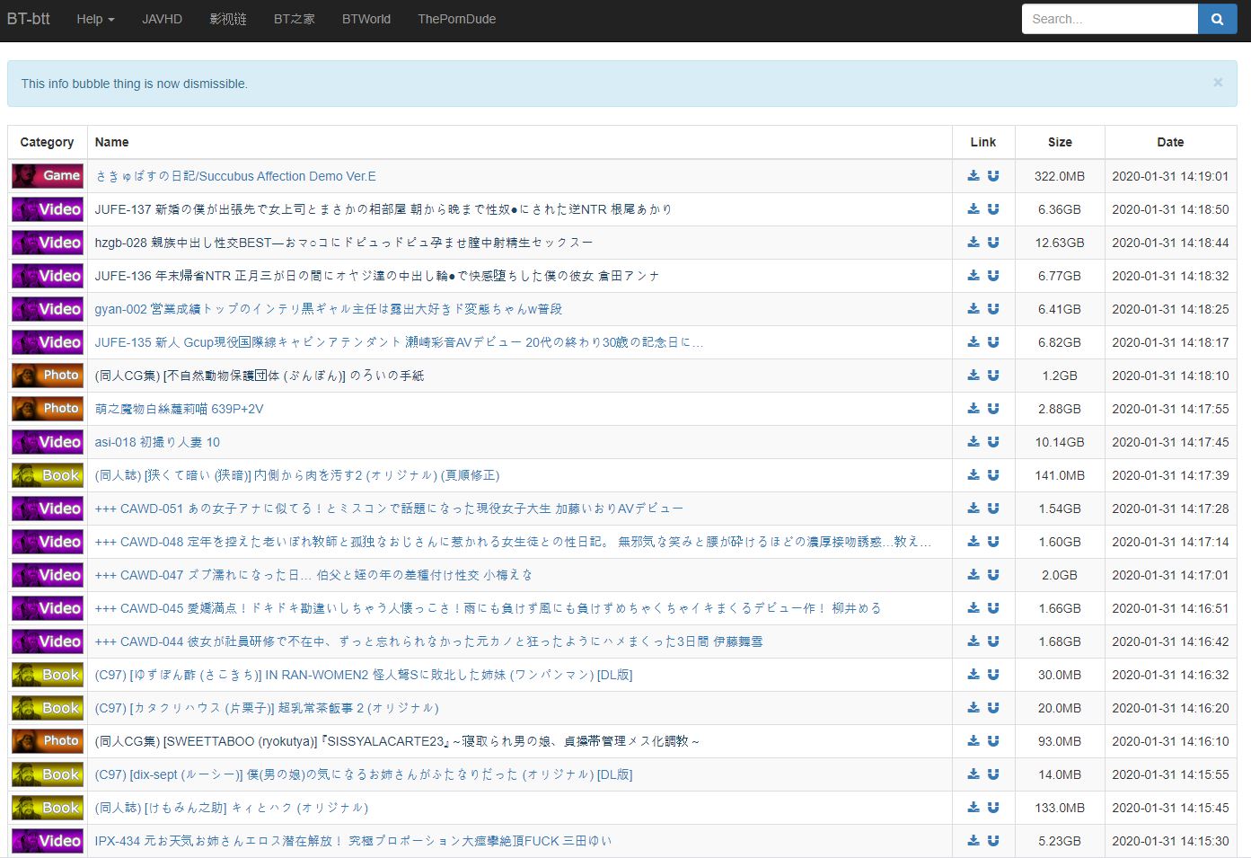Click the 12.63GB size cell
1251x858 pixels.
(1060, 243)
